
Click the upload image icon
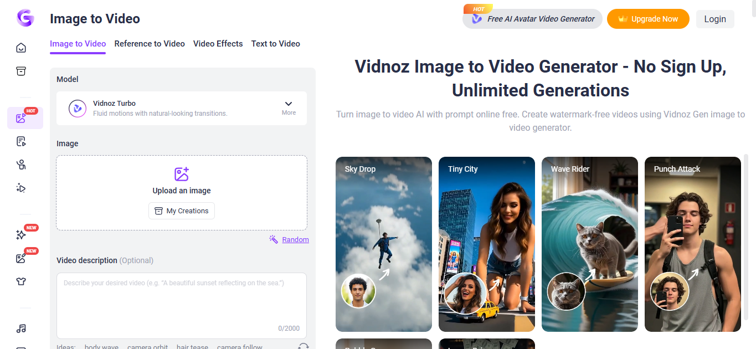[x=182, y=174]
